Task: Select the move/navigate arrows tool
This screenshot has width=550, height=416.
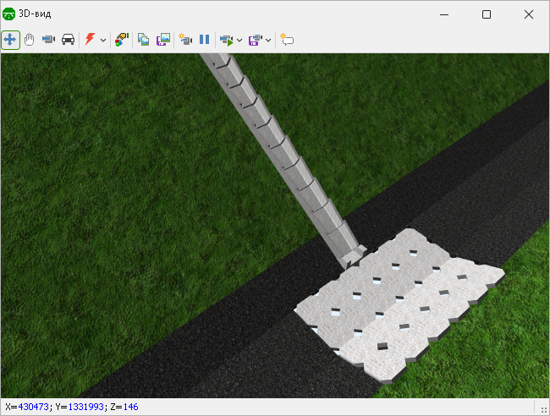Action: click(11, 40)
